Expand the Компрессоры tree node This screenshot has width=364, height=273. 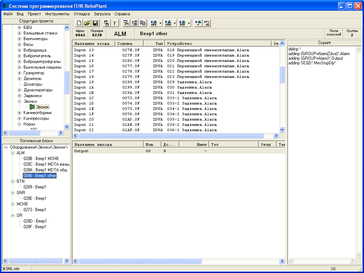(20, 118)
